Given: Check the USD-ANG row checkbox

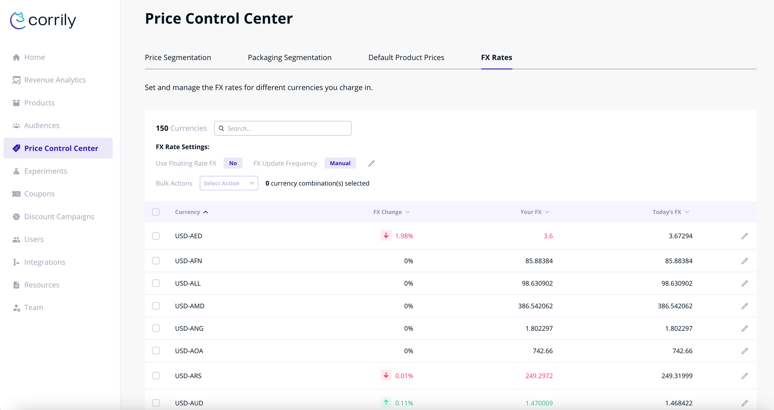Looking at the screenshot, I should pos(156,328).
